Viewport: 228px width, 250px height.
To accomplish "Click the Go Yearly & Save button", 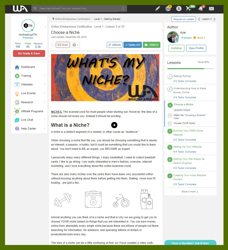I will click(x=29, y=53).
